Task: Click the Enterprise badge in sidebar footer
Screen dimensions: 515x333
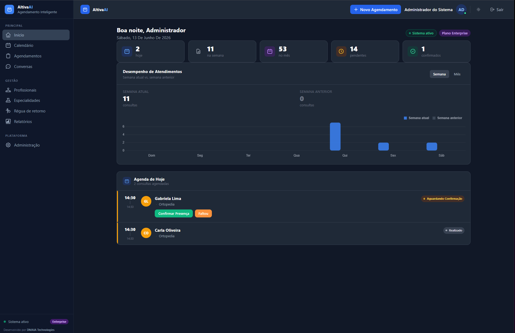Action: pos(59,322)
